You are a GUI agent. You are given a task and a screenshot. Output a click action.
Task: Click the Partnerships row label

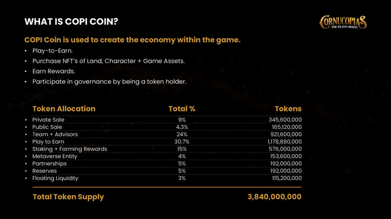(49, 164)
